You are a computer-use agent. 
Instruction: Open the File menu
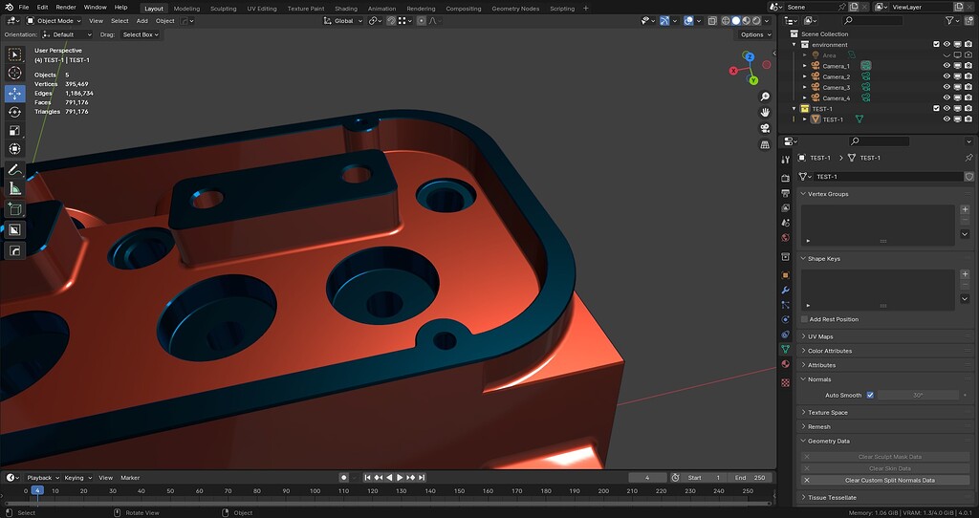24,8
